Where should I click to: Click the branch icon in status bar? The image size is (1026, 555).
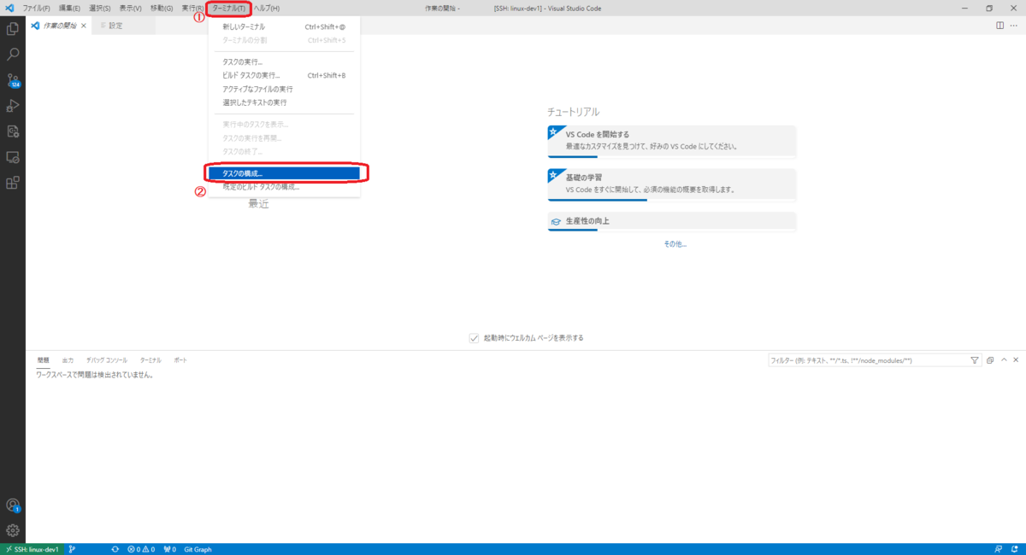point(72,549)
